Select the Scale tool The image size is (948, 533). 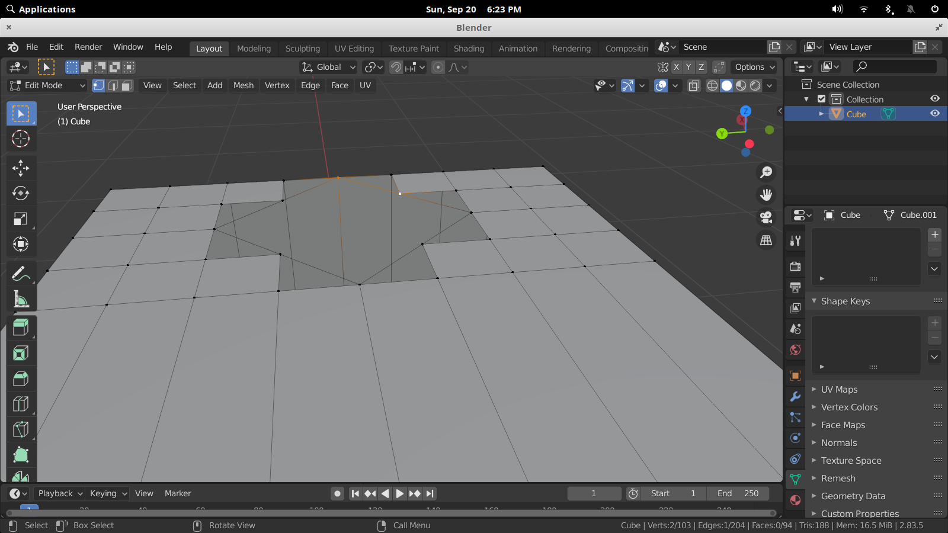point(21,219)
